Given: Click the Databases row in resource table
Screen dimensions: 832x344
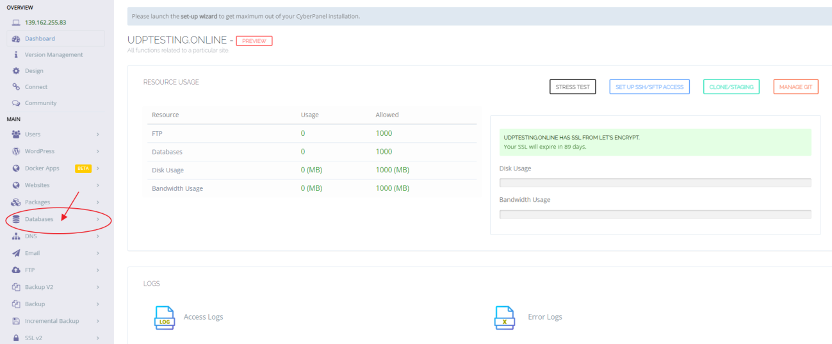Looking at the screenshot, I should 312,152.
